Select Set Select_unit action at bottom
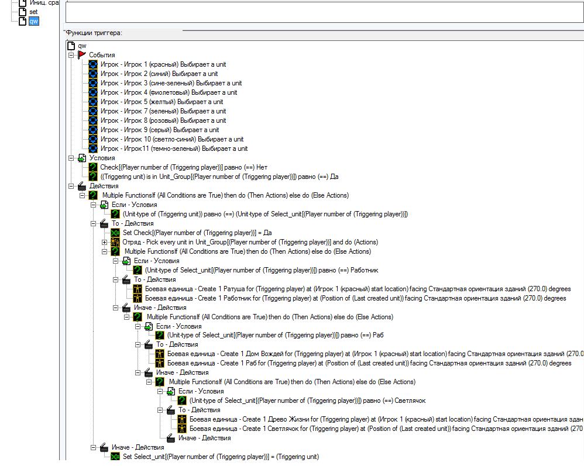 [x=221, y=457]
